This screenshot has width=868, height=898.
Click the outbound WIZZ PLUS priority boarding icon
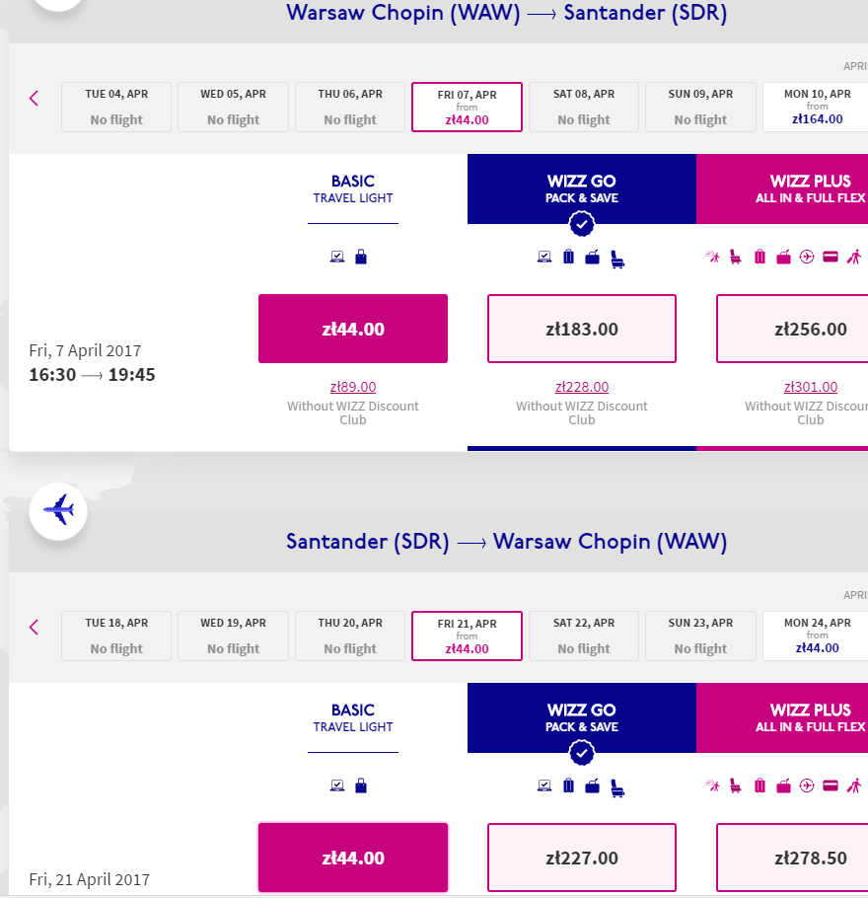click(x=712, y=257)
